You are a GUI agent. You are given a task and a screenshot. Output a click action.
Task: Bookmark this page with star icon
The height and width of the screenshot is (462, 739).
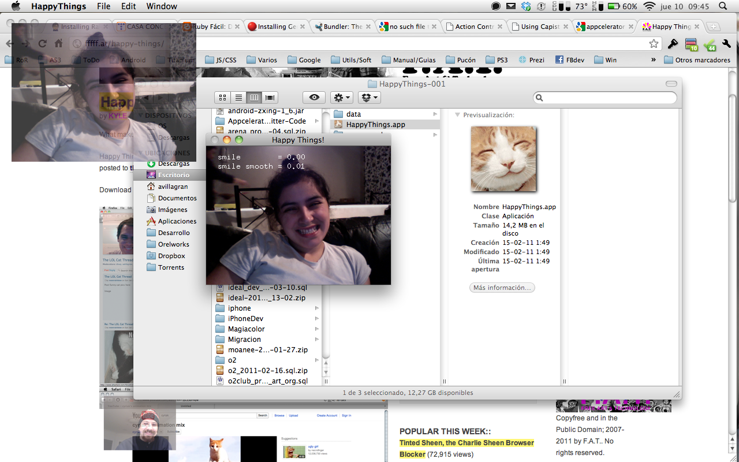(654, 44)
